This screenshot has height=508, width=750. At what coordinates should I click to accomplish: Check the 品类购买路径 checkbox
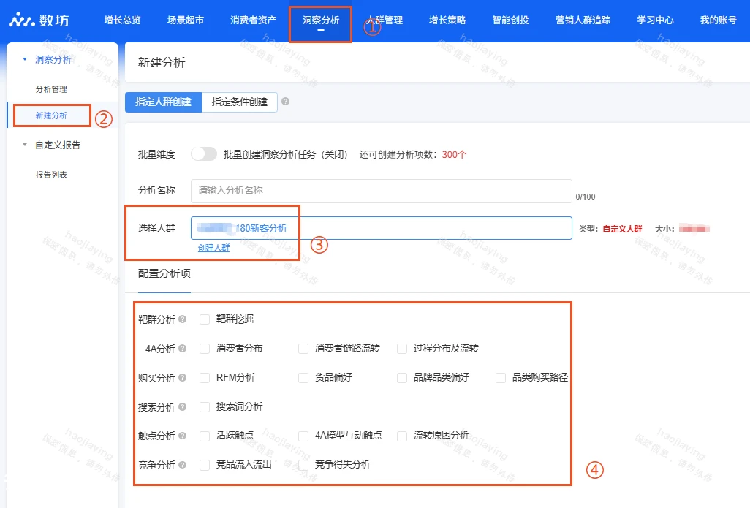point(501,378)
